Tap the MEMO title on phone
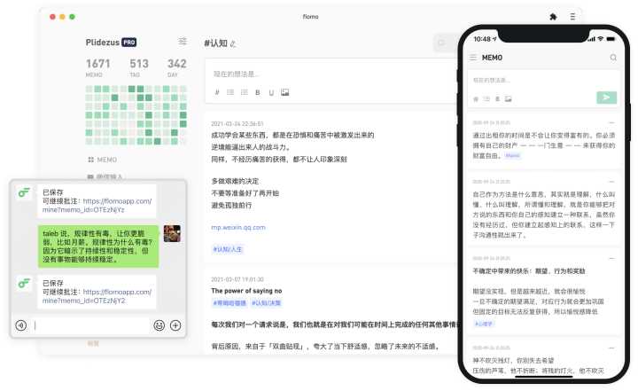This screenshot has width=638, height=391. [x=492, y=58]
